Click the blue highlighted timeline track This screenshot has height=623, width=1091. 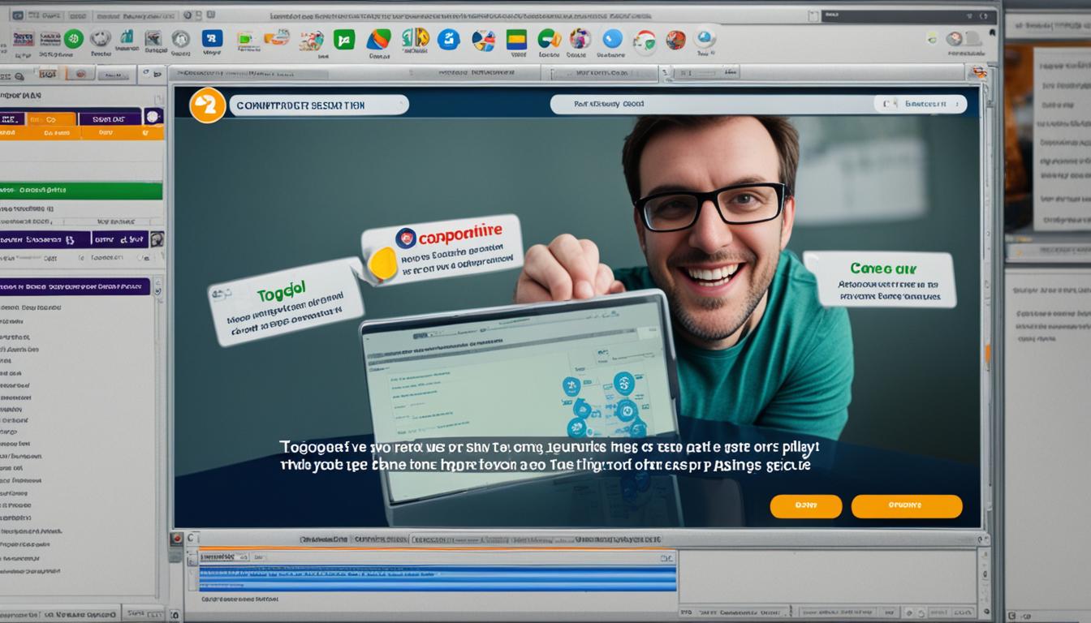437,578
